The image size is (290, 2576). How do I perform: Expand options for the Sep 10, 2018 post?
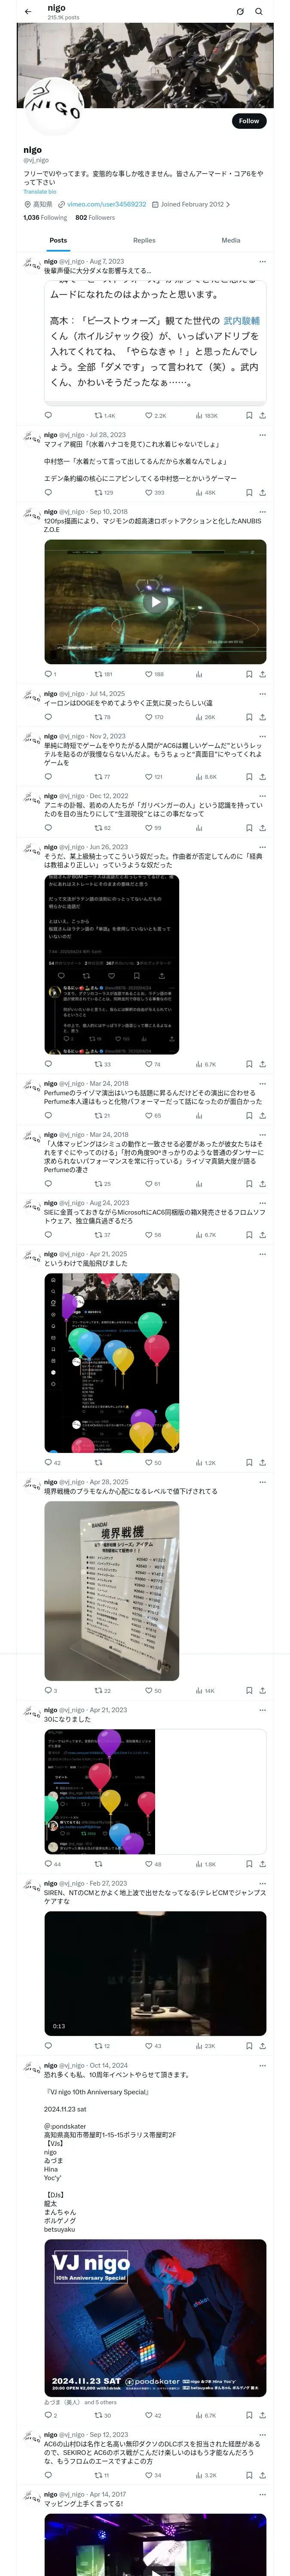[x=262, y=512]
